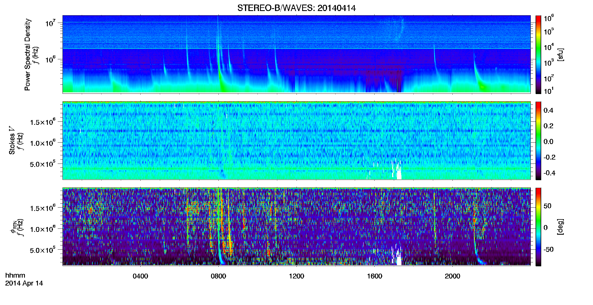Click the 10^7 frequency tick on top panel
The image size is (593, 305).
50,23
